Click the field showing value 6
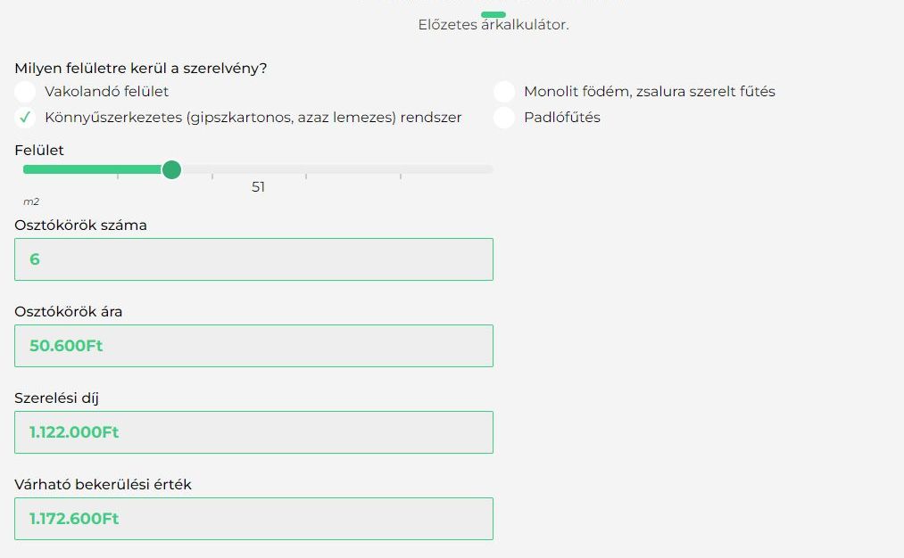The image size is (904, 558). [253, 259]
